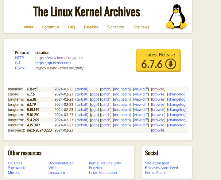Open the Patchwork link
Viewport: 221px width, 180px height.
point(16,168)
